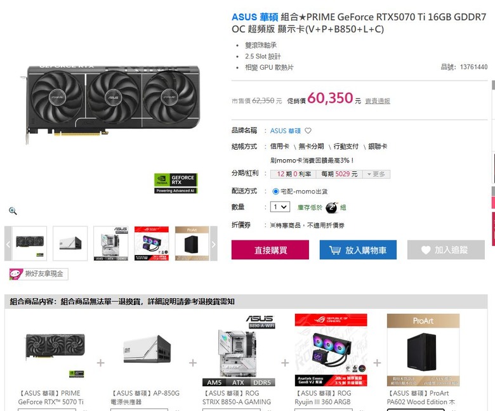Image resolution: width=495 pixels, height=411 pixels.
Task: Select 宅配-momo出貨 delivery radio button
Action: point(275,191)
